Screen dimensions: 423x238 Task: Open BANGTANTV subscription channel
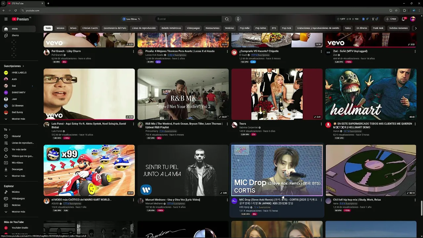click(x=19, y=93)
